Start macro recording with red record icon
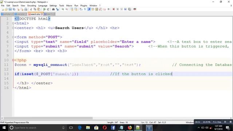The image size is (233, 131). pyautogui.click(x=114, y=9)
